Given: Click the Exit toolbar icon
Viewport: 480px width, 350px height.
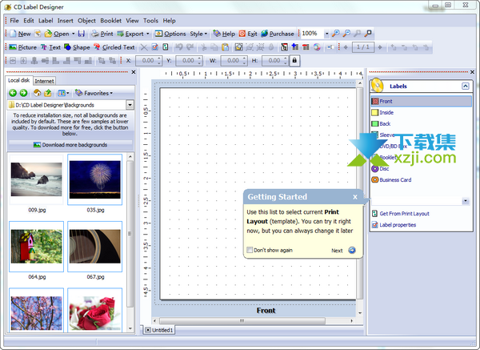Looking at the screenshot, I should (242, 34).
